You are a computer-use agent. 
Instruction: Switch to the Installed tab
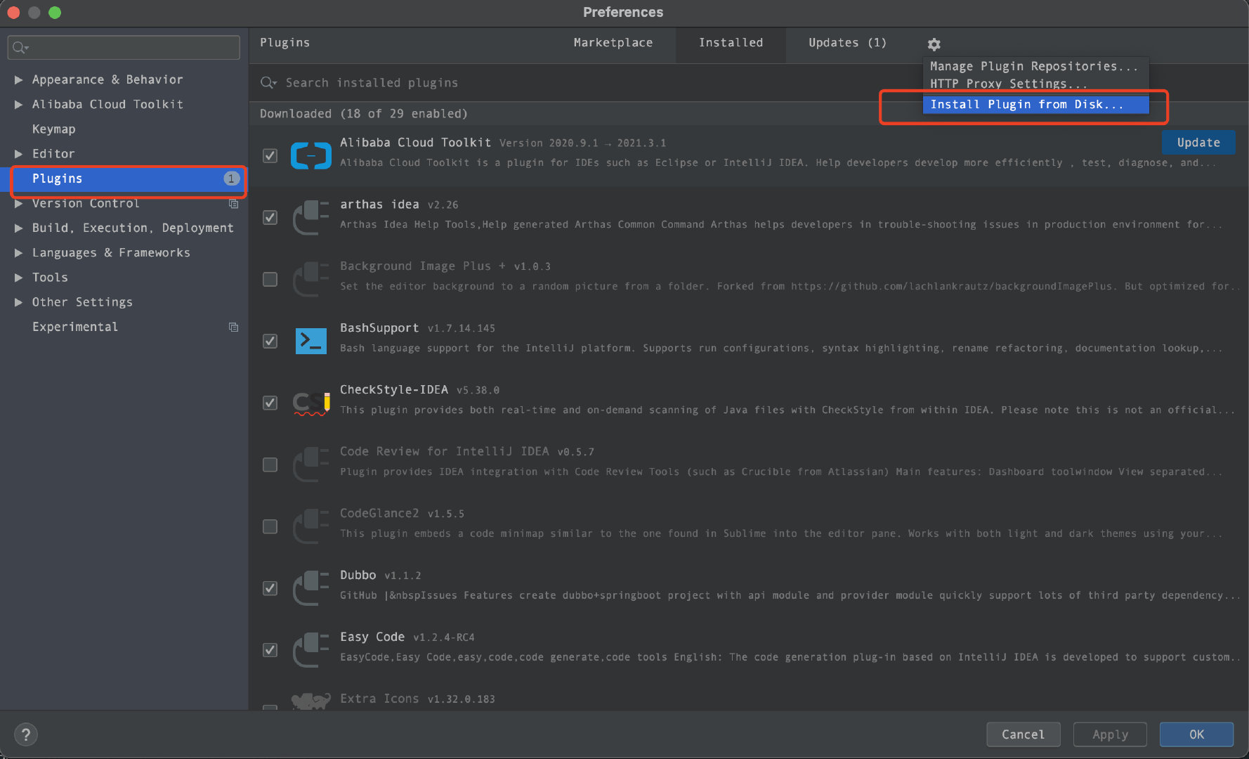[x=731, y=43]
